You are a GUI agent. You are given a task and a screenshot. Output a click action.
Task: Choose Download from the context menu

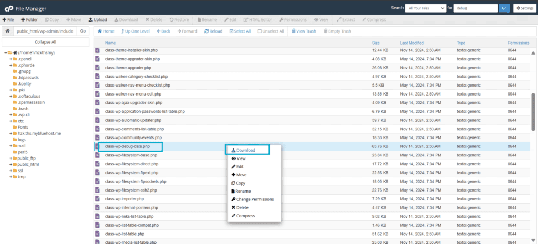coord(243,150)
